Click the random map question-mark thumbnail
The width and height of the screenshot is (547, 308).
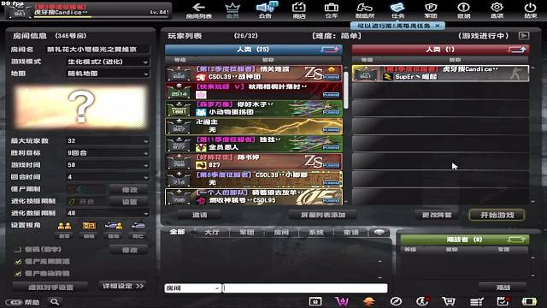pos(80,107)
